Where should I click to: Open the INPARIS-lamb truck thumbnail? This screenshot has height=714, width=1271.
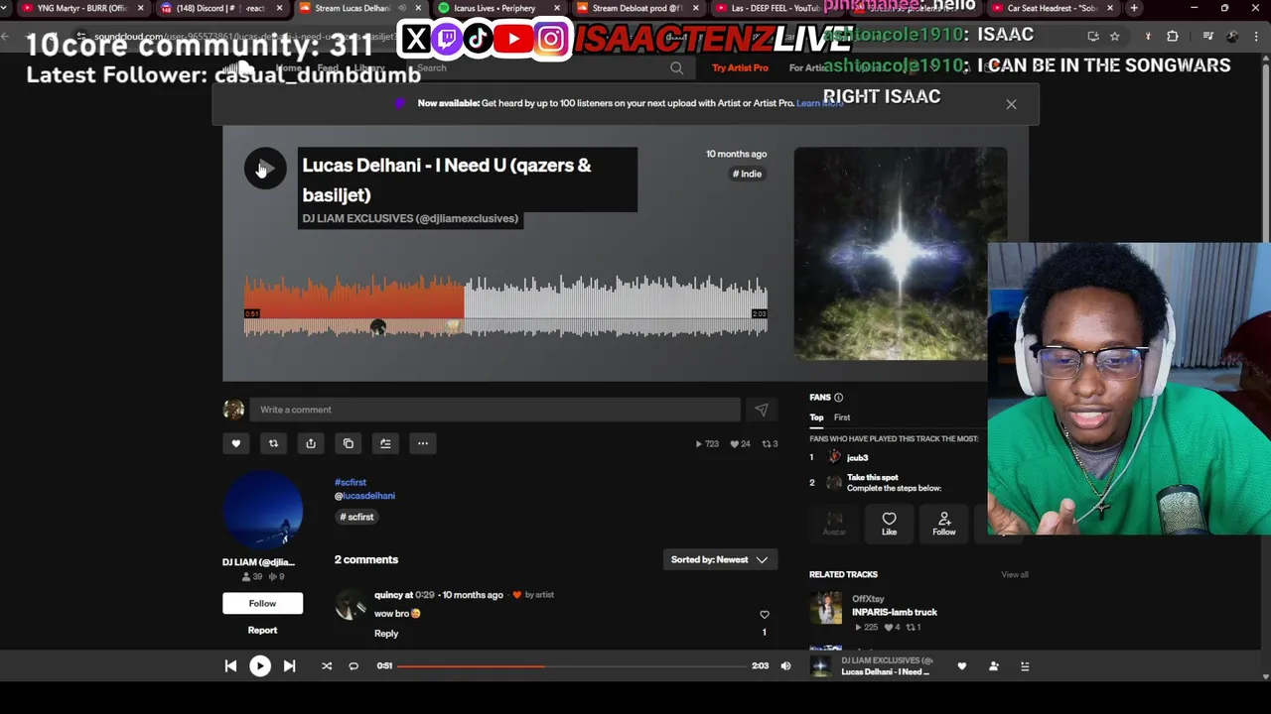click(825, 609)
